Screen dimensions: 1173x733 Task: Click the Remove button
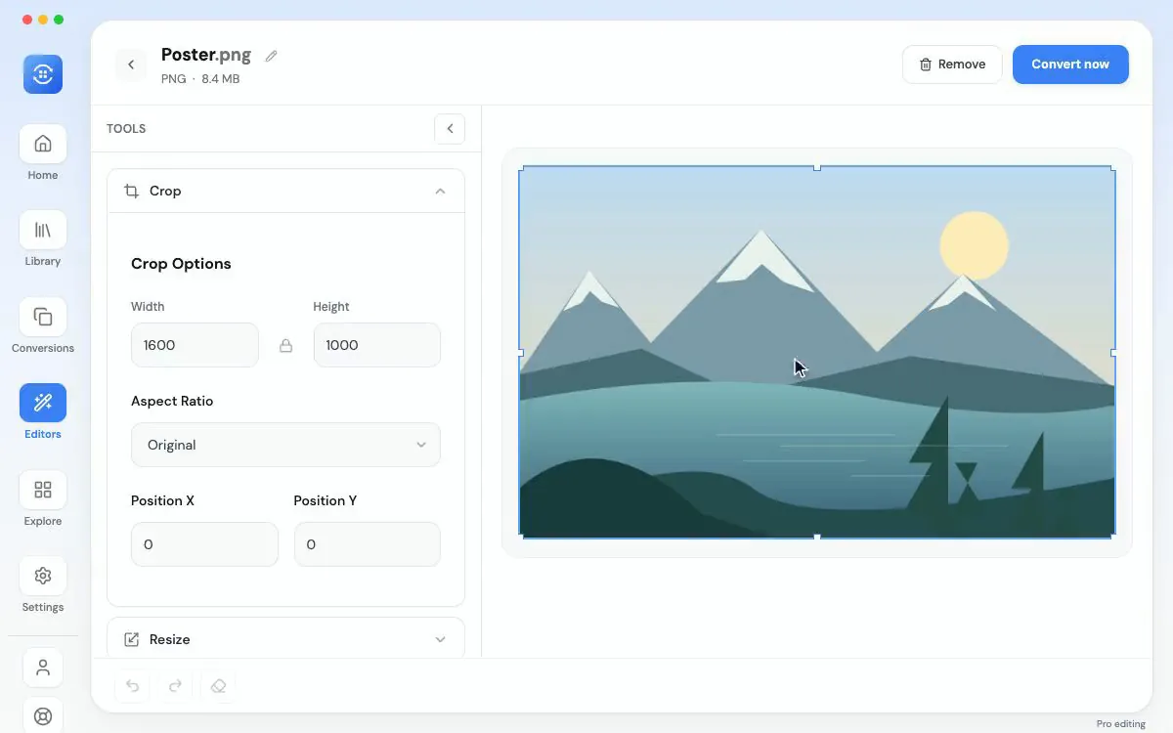click(952, 65)
